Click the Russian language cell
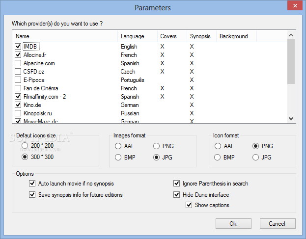The width and height of the screenshot is (306, 239). tap(130, 113)
